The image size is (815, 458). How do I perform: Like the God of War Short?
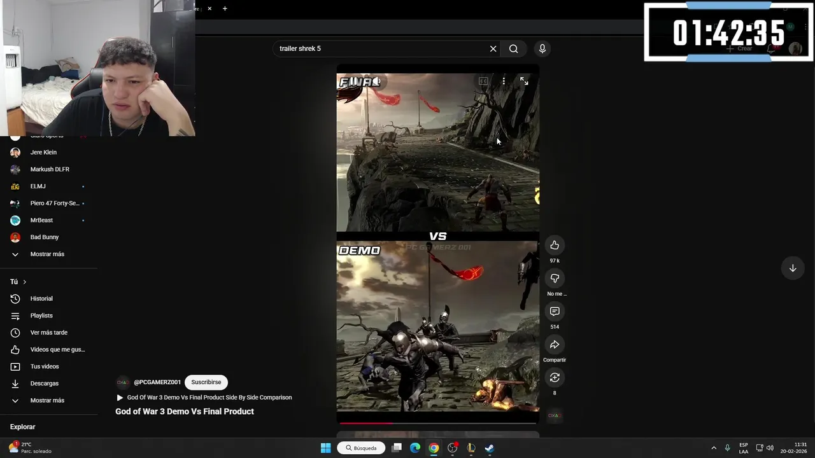(x=555, y=246)
